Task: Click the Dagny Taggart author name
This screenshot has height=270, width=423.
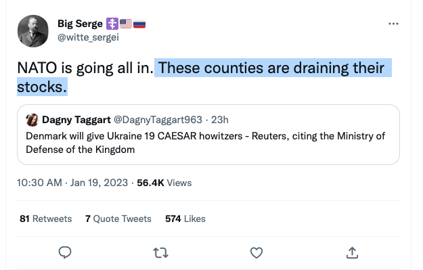Action: tap(76, 120)
